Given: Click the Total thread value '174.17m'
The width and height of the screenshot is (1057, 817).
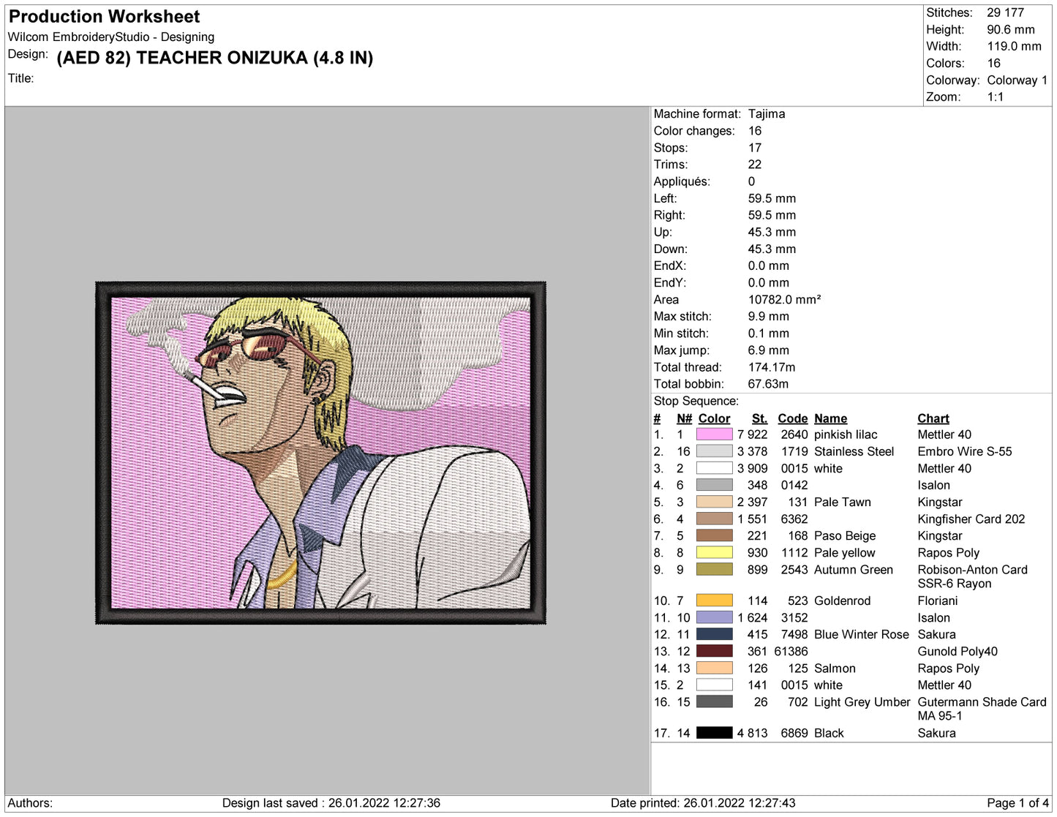Looking at the screenshot, I should click(x=771, y=367).
